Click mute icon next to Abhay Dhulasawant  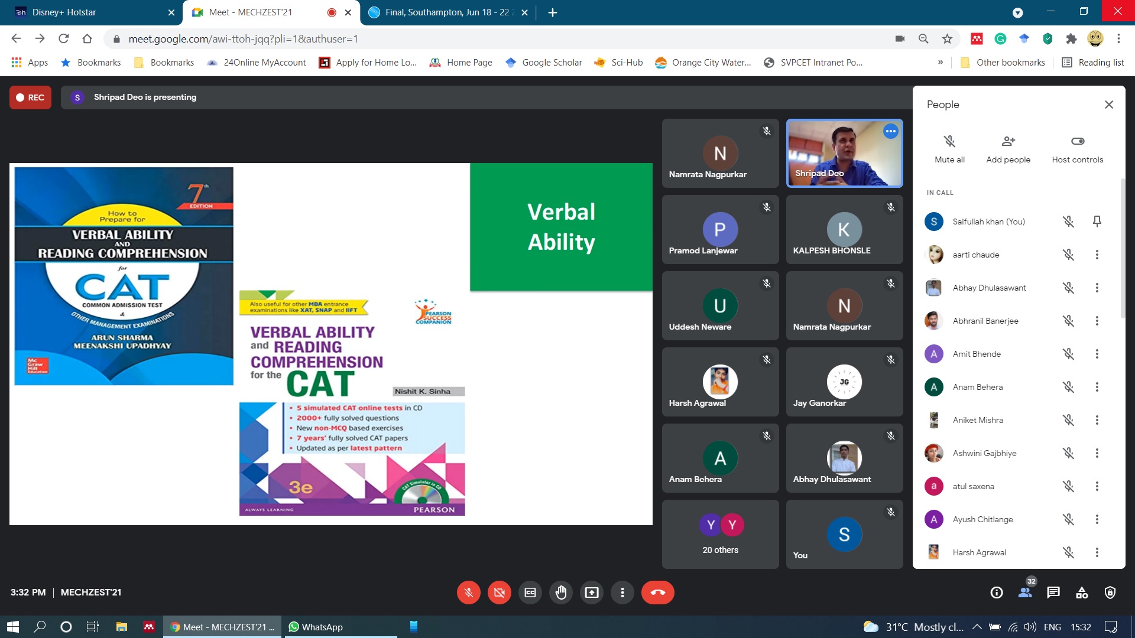(1068, 288)
